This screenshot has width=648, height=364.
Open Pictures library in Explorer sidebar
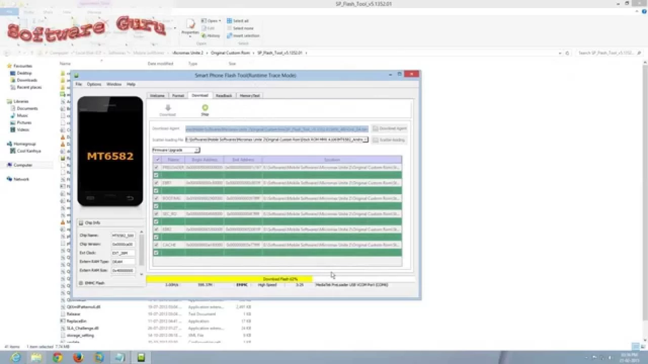[21, 123]
